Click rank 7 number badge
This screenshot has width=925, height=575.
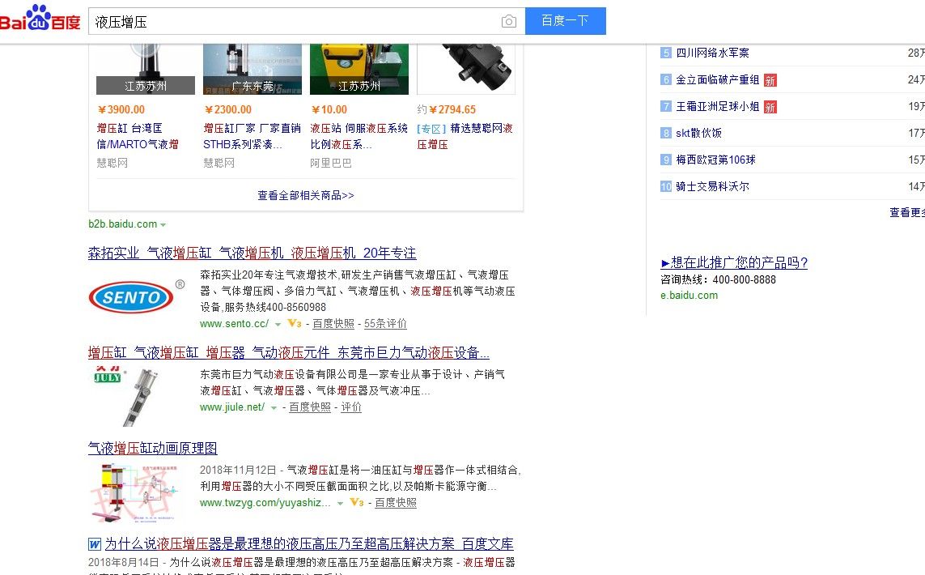point(666,106)
